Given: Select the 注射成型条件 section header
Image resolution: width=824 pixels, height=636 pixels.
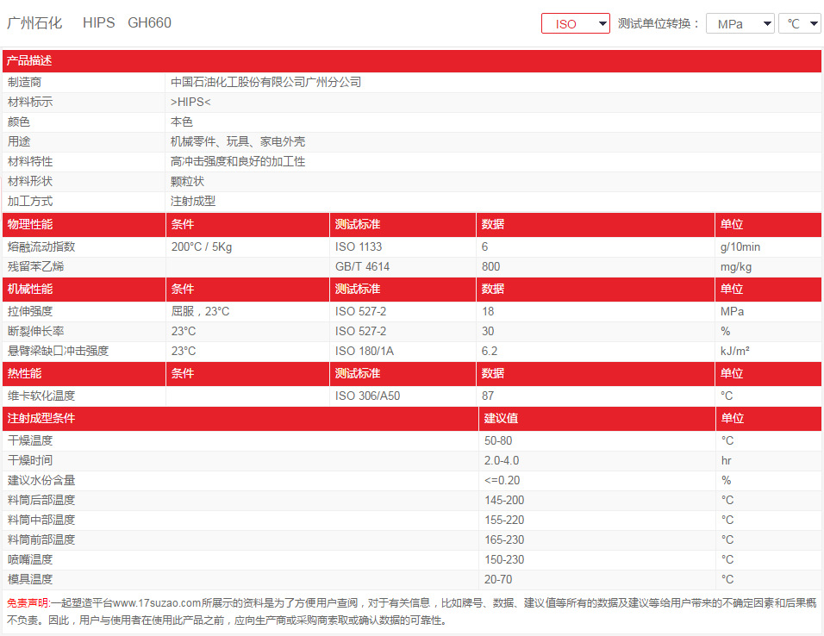Looking at the screenshot, I should coord(41,418).
